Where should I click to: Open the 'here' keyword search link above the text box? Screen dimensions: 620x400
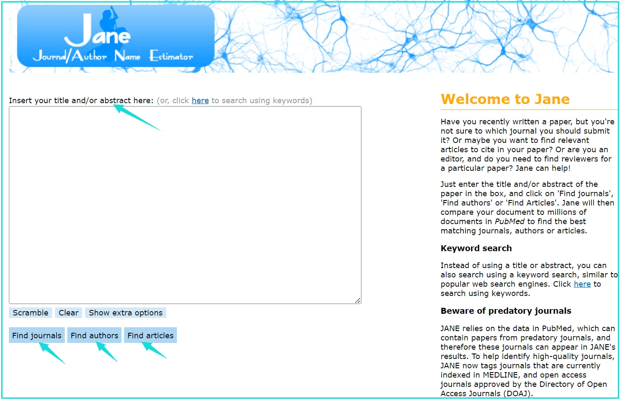(200, 101)
